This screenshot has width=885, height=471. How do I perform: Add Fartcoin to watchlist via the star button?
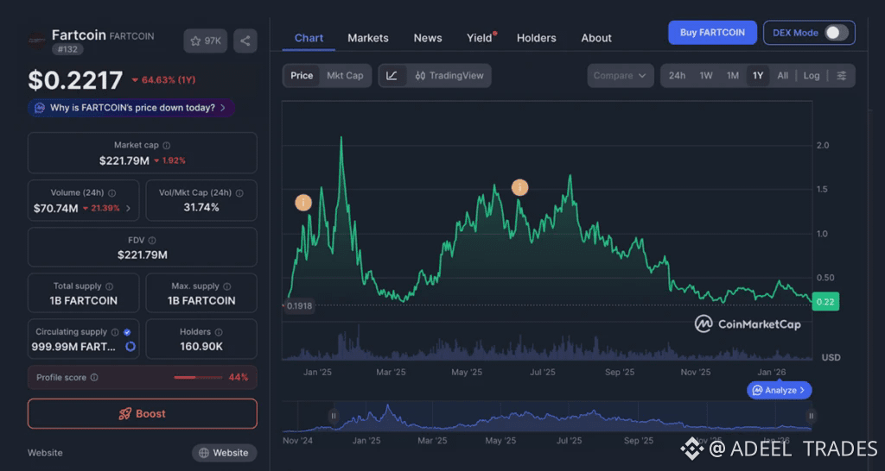click(x=206, y=41)
